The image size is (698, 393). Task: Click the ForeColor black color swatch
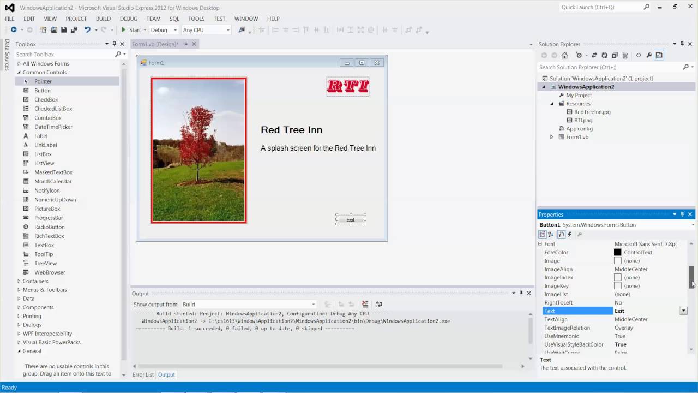click(x=617, y=252)
